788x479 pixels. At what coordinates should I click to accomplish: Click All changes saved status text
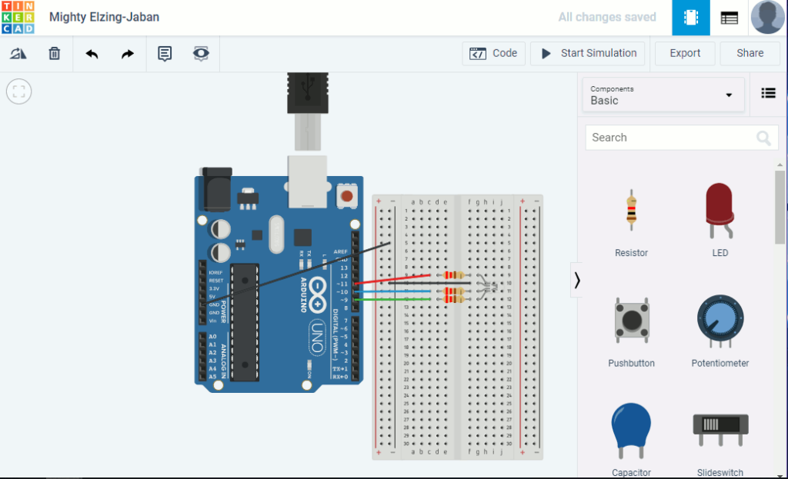point(607,18)
